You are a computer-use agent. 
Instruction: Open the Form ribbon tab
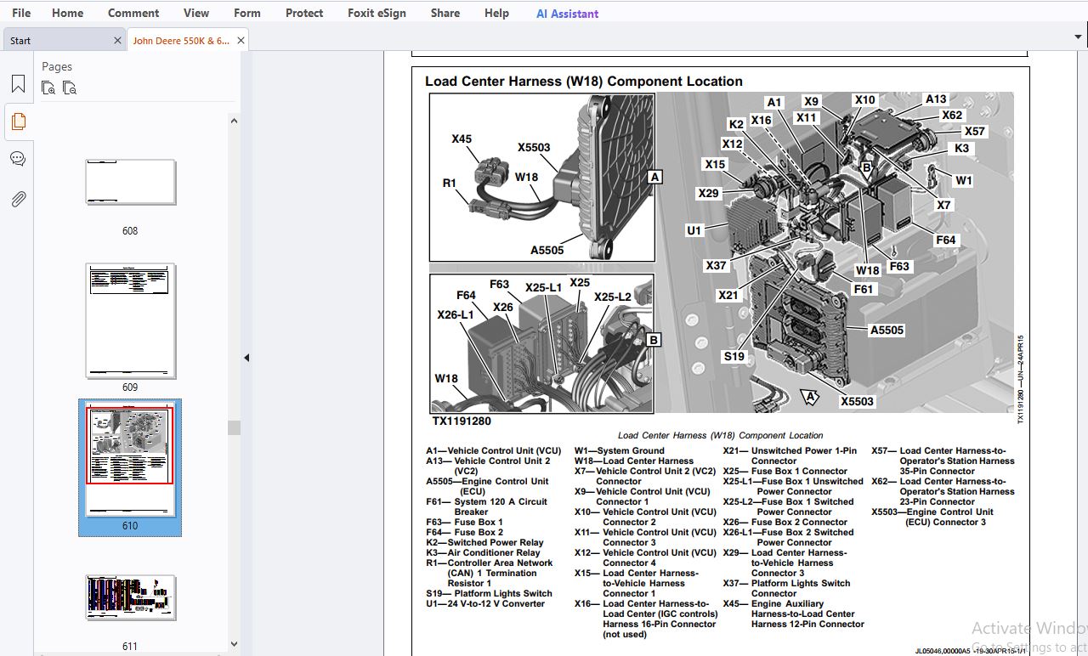click(247, 13)
